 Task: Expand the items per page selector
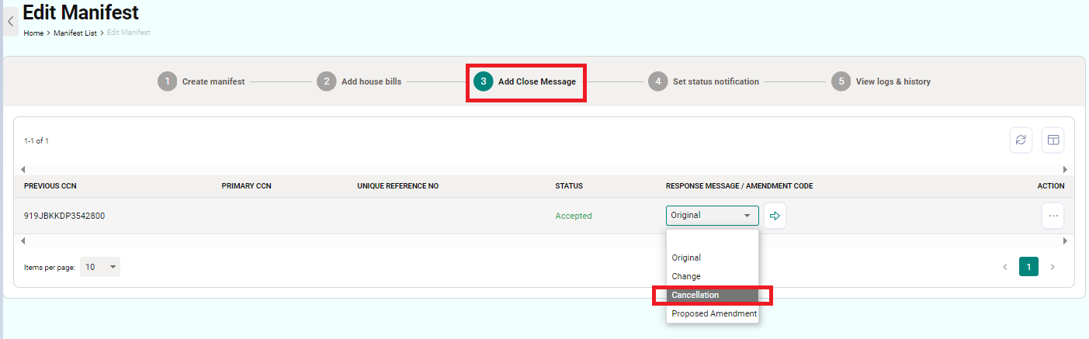pos(100,267)
